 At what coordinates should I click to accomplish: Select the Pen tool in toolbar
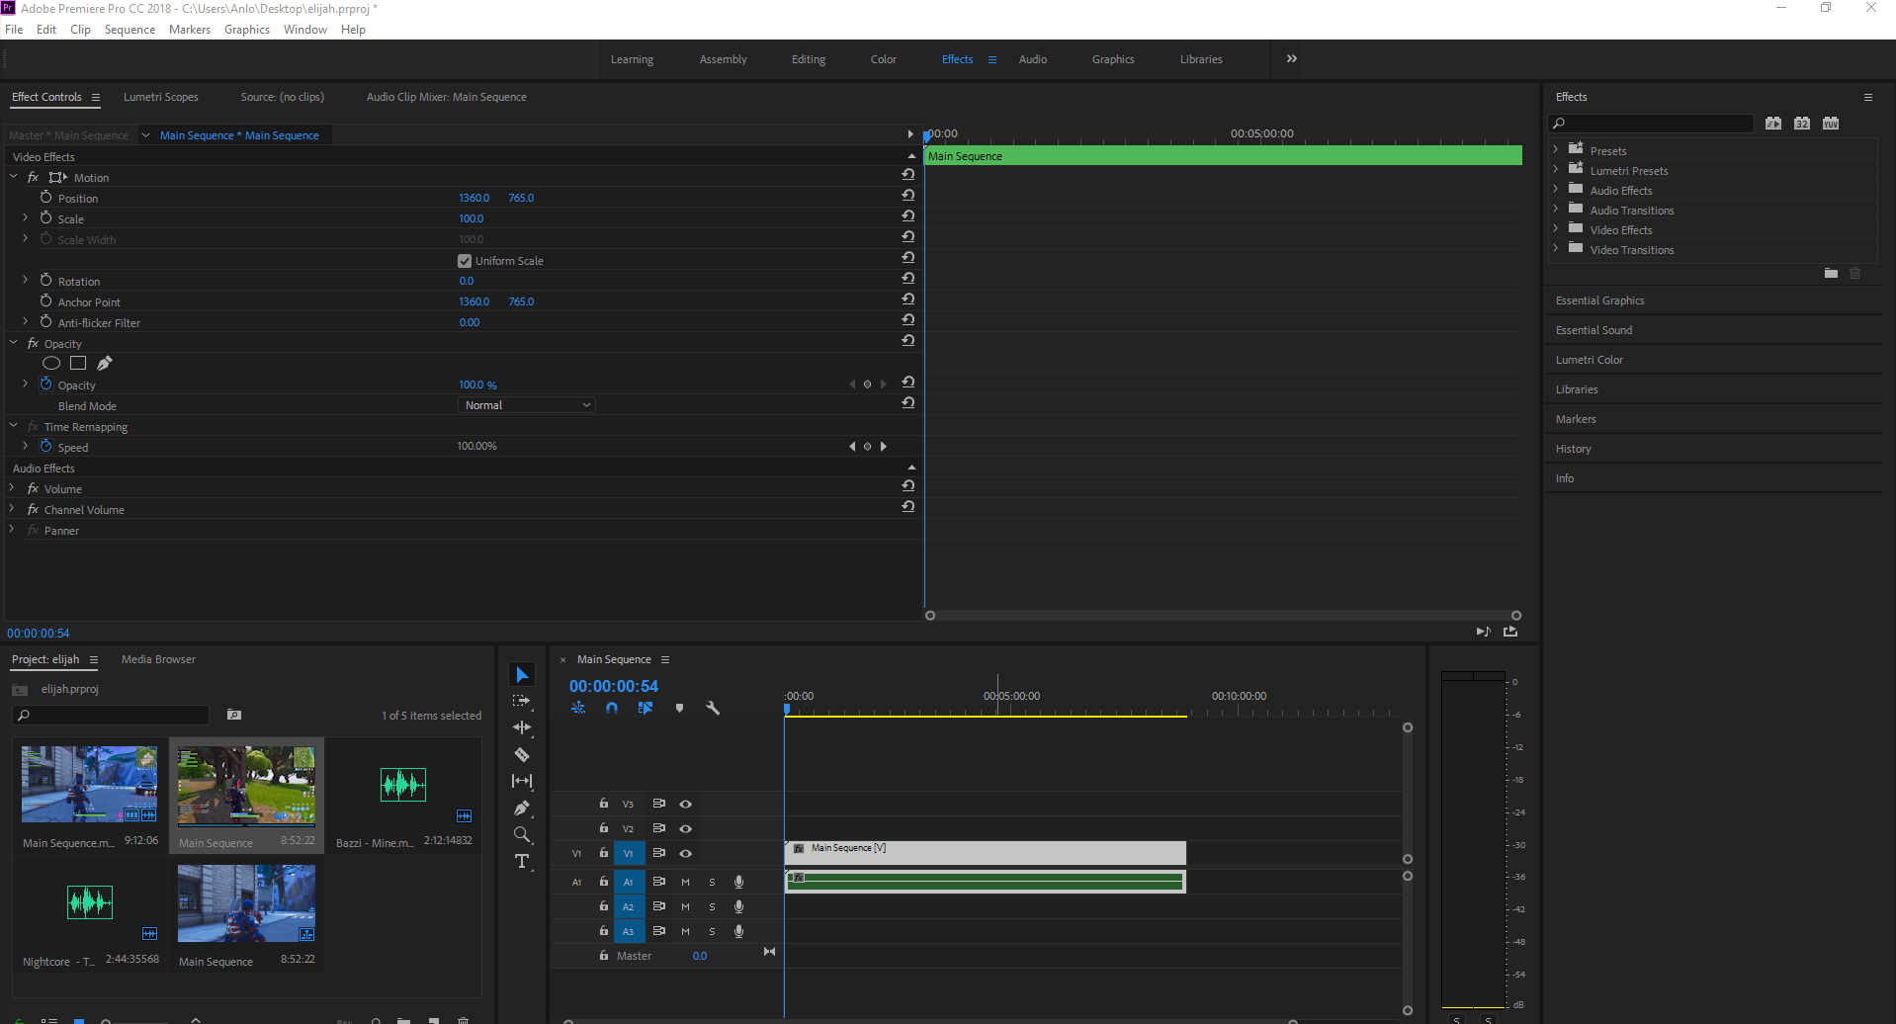pyautogui.click(x=522, y=808)
